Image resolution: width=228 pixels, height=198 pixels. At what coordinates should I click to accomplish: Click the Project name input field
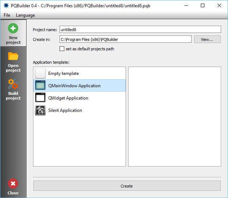(140, 29)
